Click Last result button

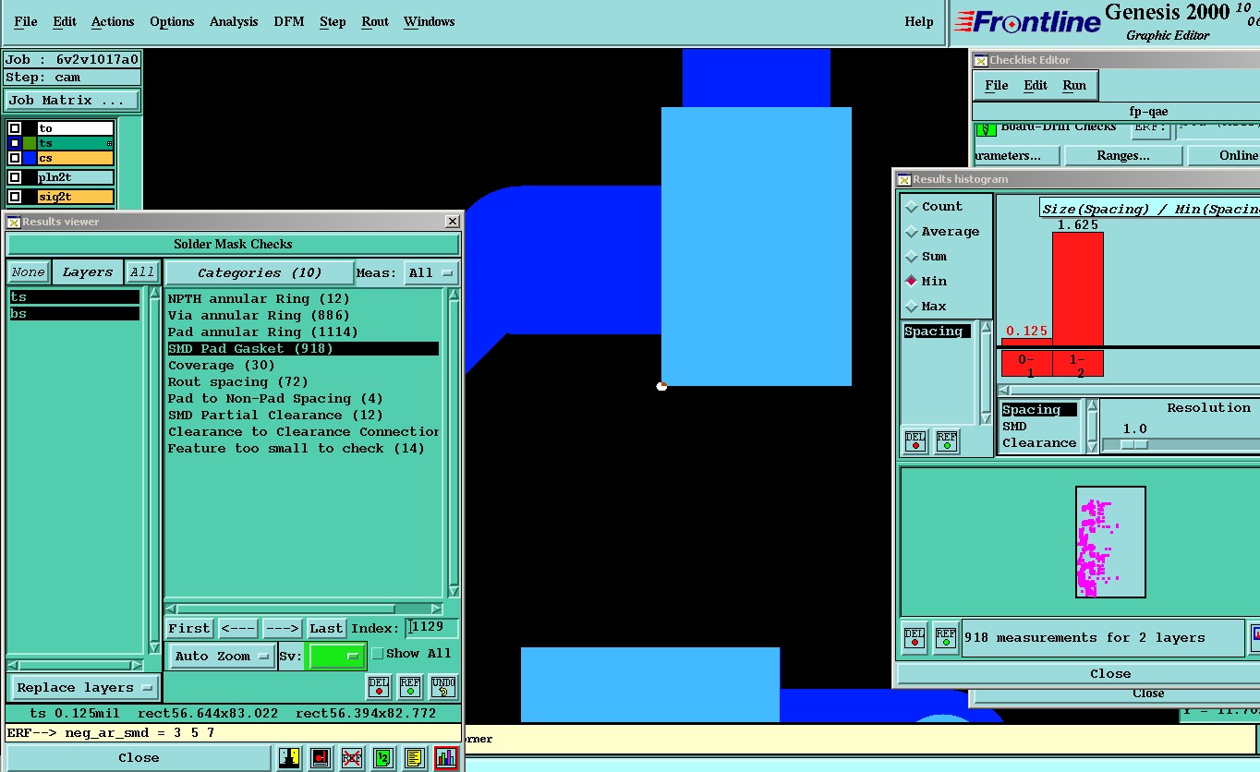(326, 628)
